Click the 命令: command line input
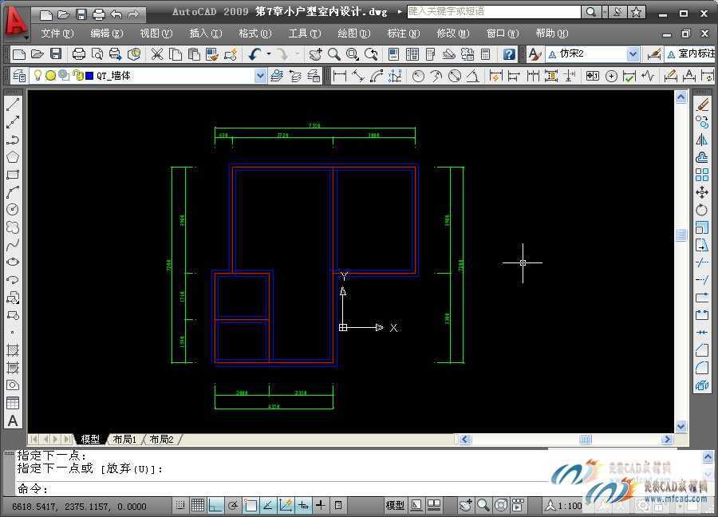Image resolution: width=718 pixels, height=517 pixels. click(282, 488)
